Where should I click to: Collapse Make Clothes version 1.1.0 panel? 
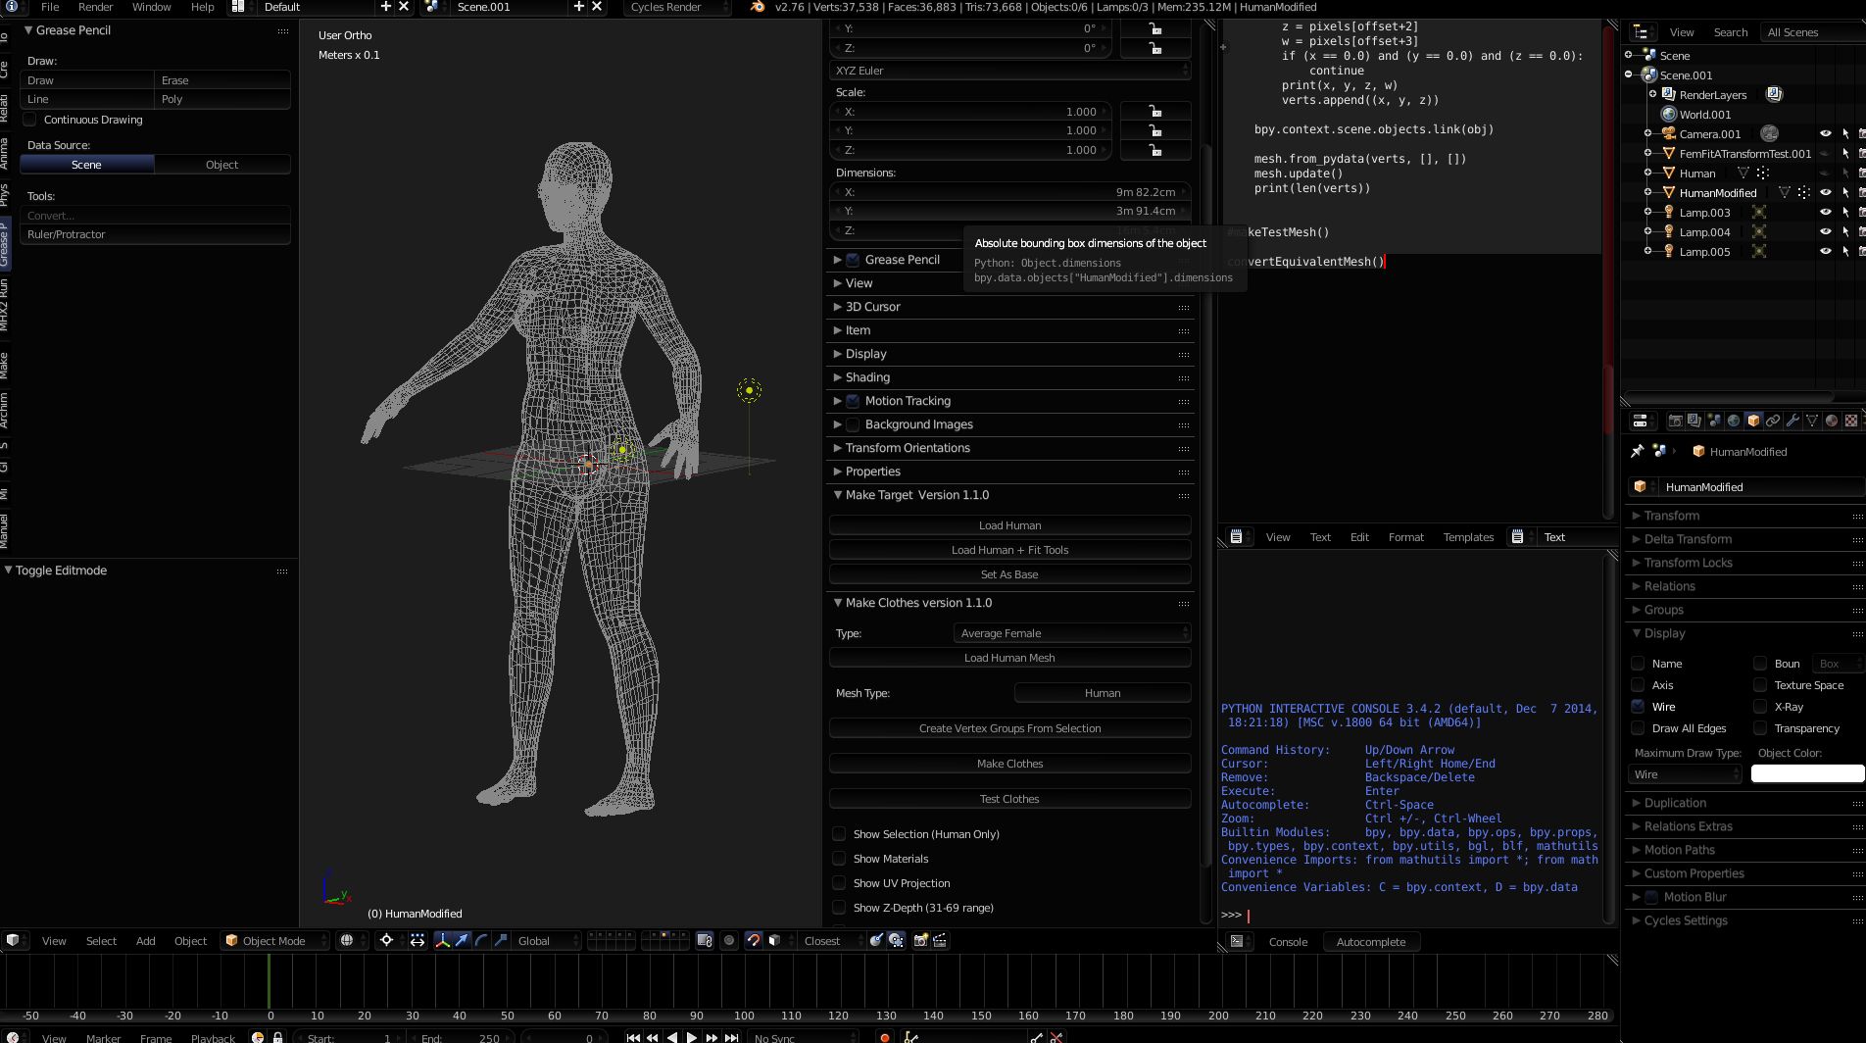(917, 603)
